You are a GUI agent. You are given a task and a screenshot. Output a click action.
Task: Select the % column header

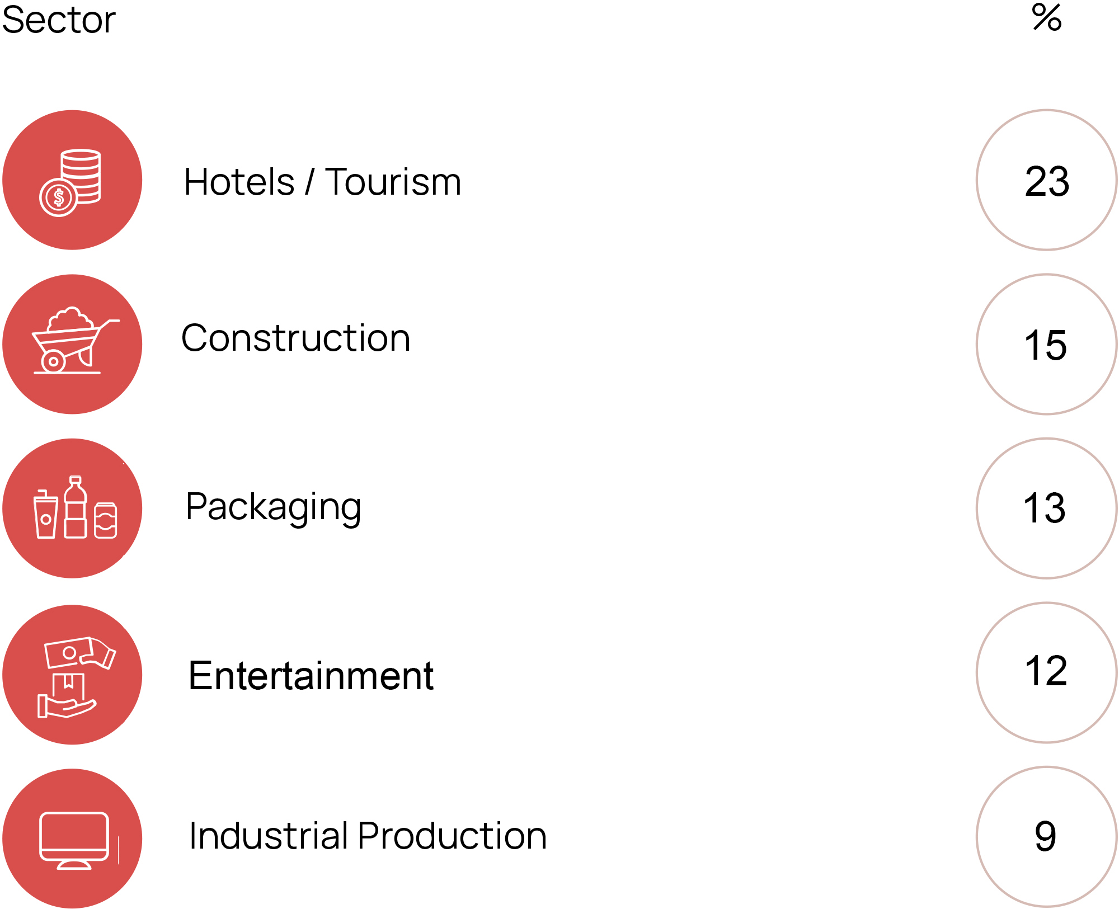(x=1046, y=17)
